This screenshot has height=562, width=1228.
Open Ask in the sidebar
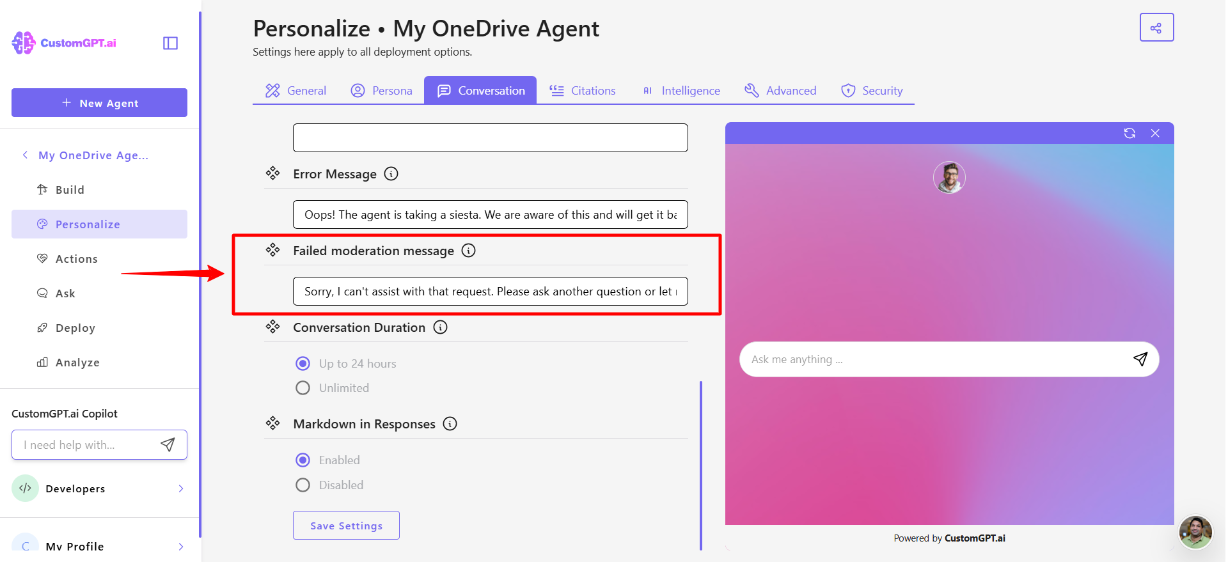click(x=99, y=293)
